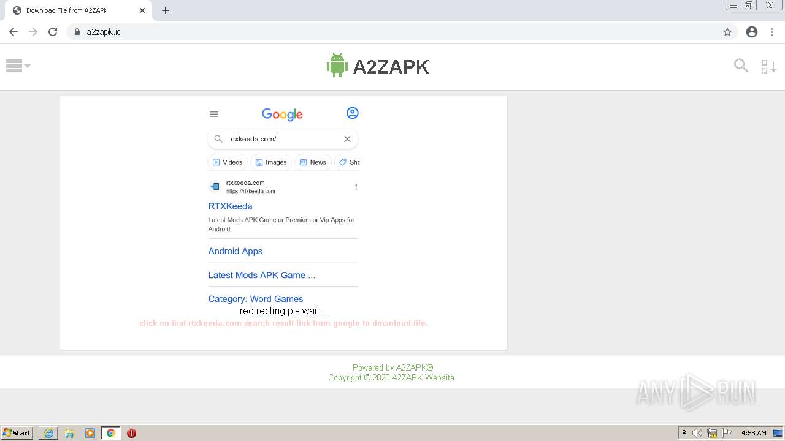
Task: Bookmark this page with the star icon
Action: (x=727, y=32)
